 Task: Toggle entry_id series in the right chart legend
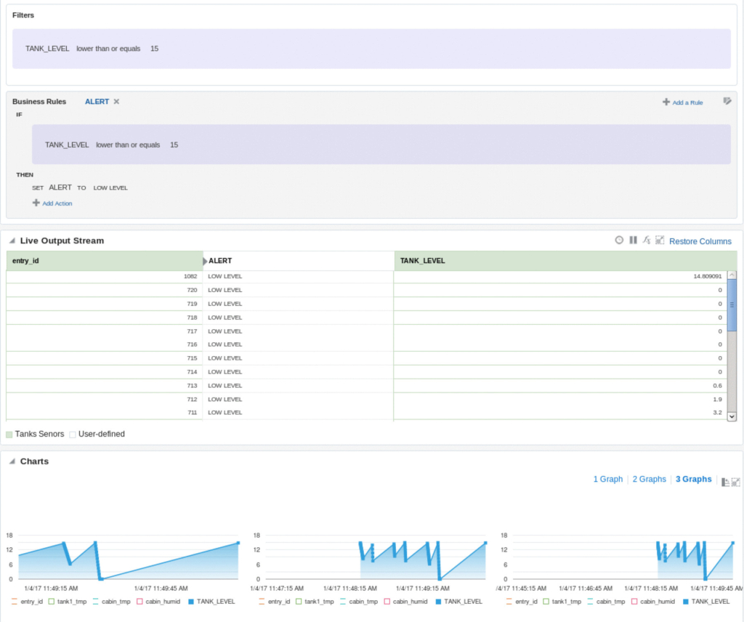pos(522,602)
